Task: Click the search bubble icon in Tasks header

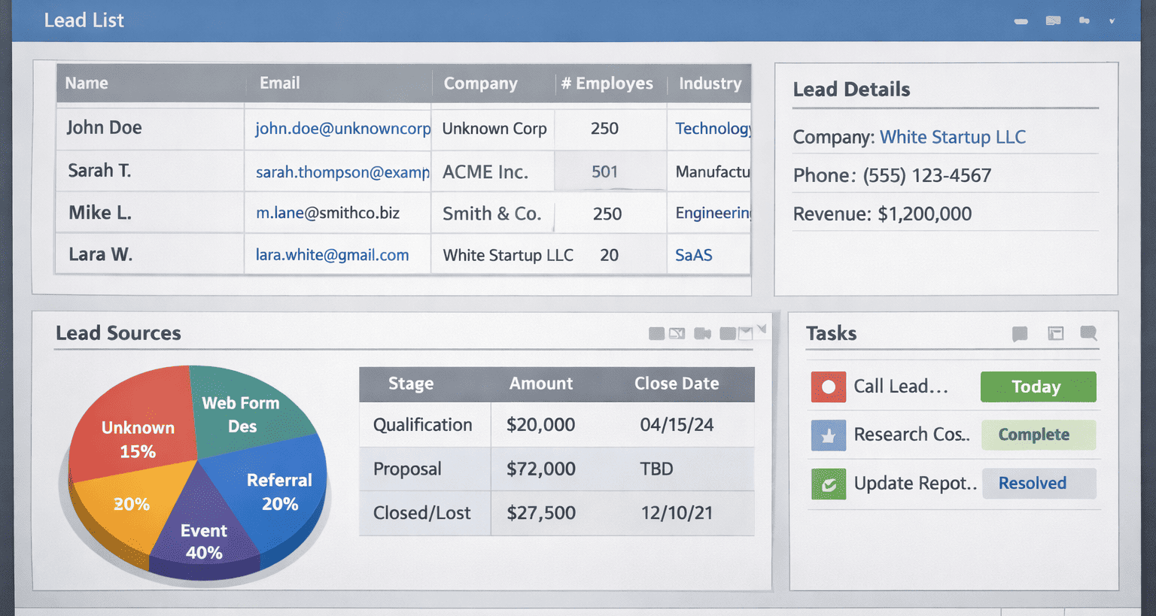Action: click(x=1088, y=333)
